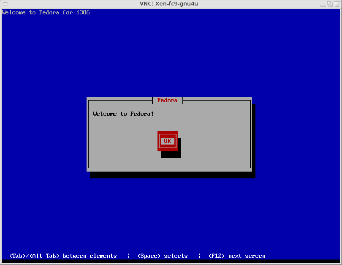Click 'Welcome to Fedora for i386' header text

(x=46, y=12)
